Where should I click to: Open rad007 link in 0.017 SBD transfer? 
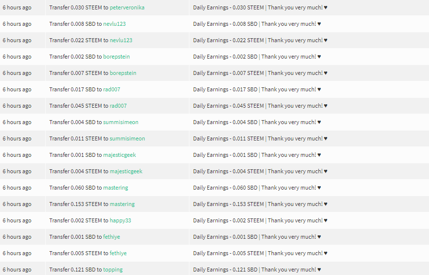[x=112, y=89]
